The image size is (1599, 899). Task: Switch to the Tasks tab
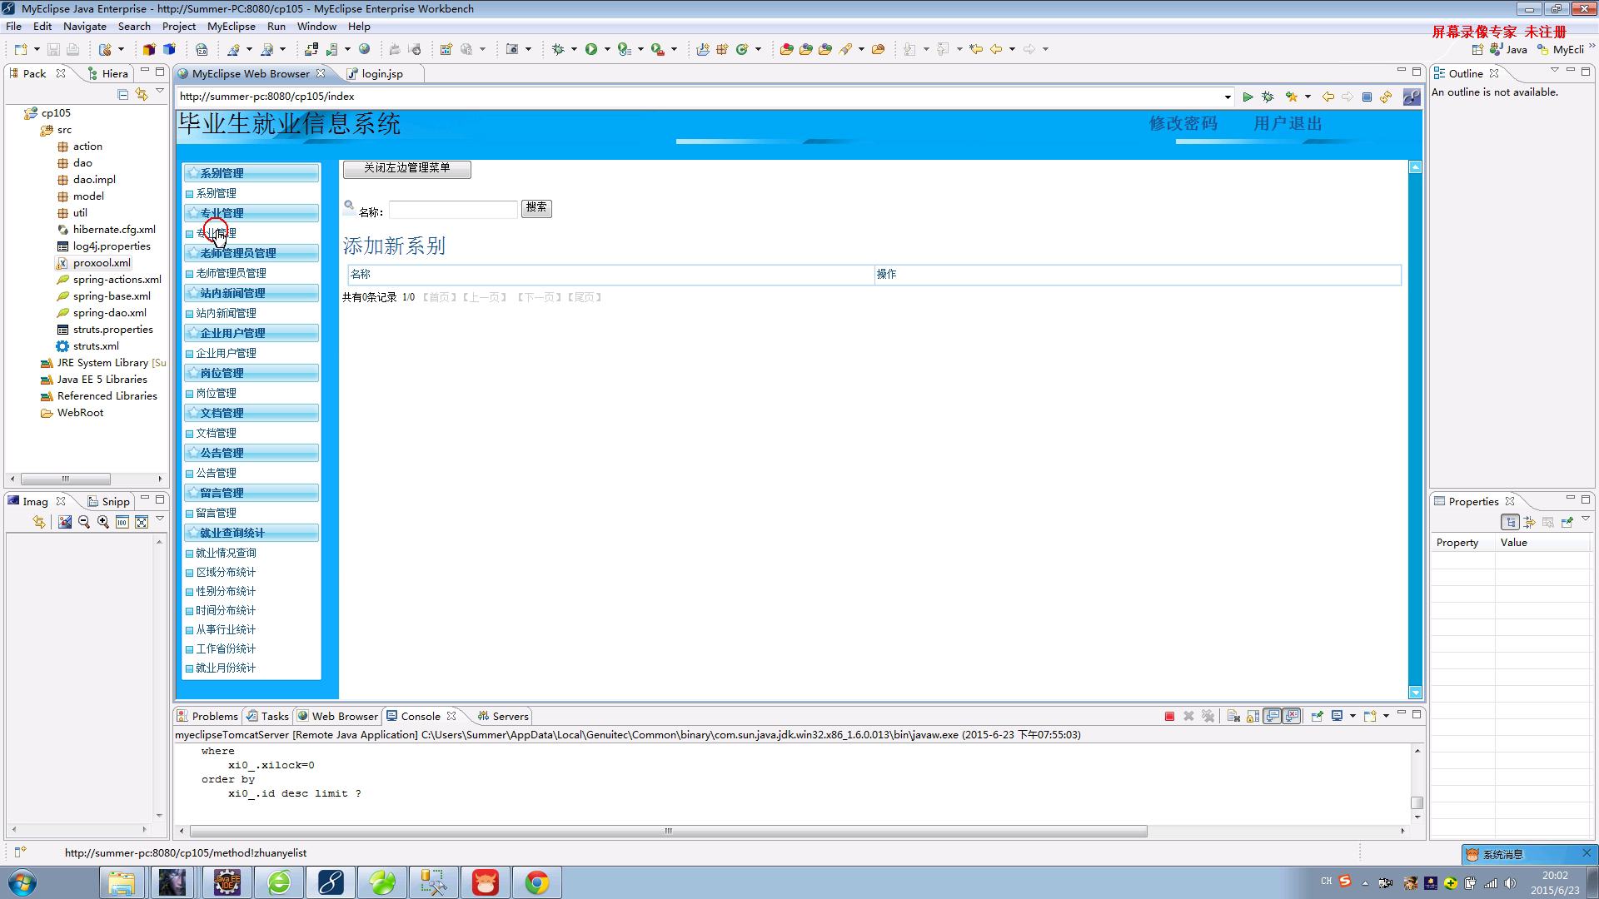(x=267, y=716)
